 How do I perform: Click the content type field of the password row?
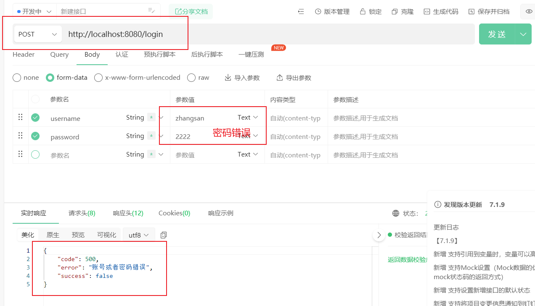tap(296, 136)
